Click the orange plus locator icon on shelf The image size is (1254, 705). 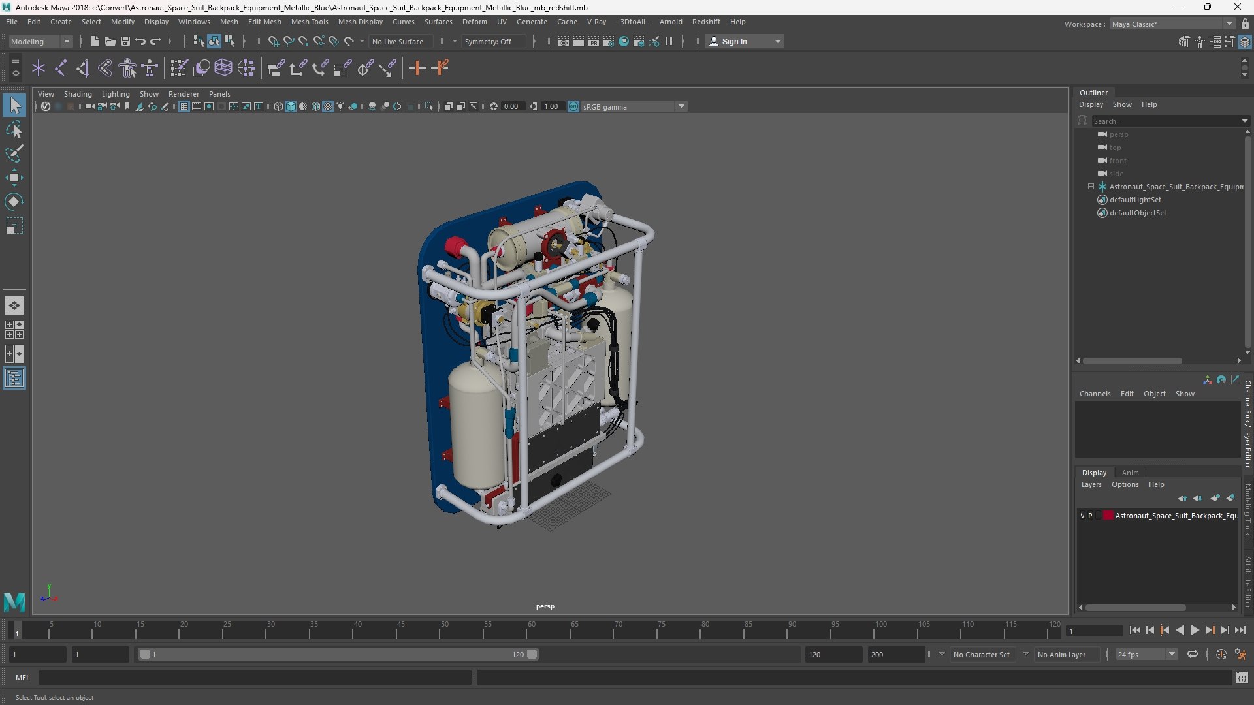click(417, 68)
